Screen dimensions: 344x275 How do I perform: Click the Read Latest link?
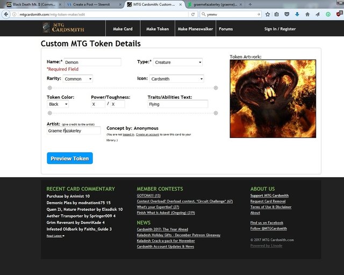pyautogui.click(x=55, y=236)
